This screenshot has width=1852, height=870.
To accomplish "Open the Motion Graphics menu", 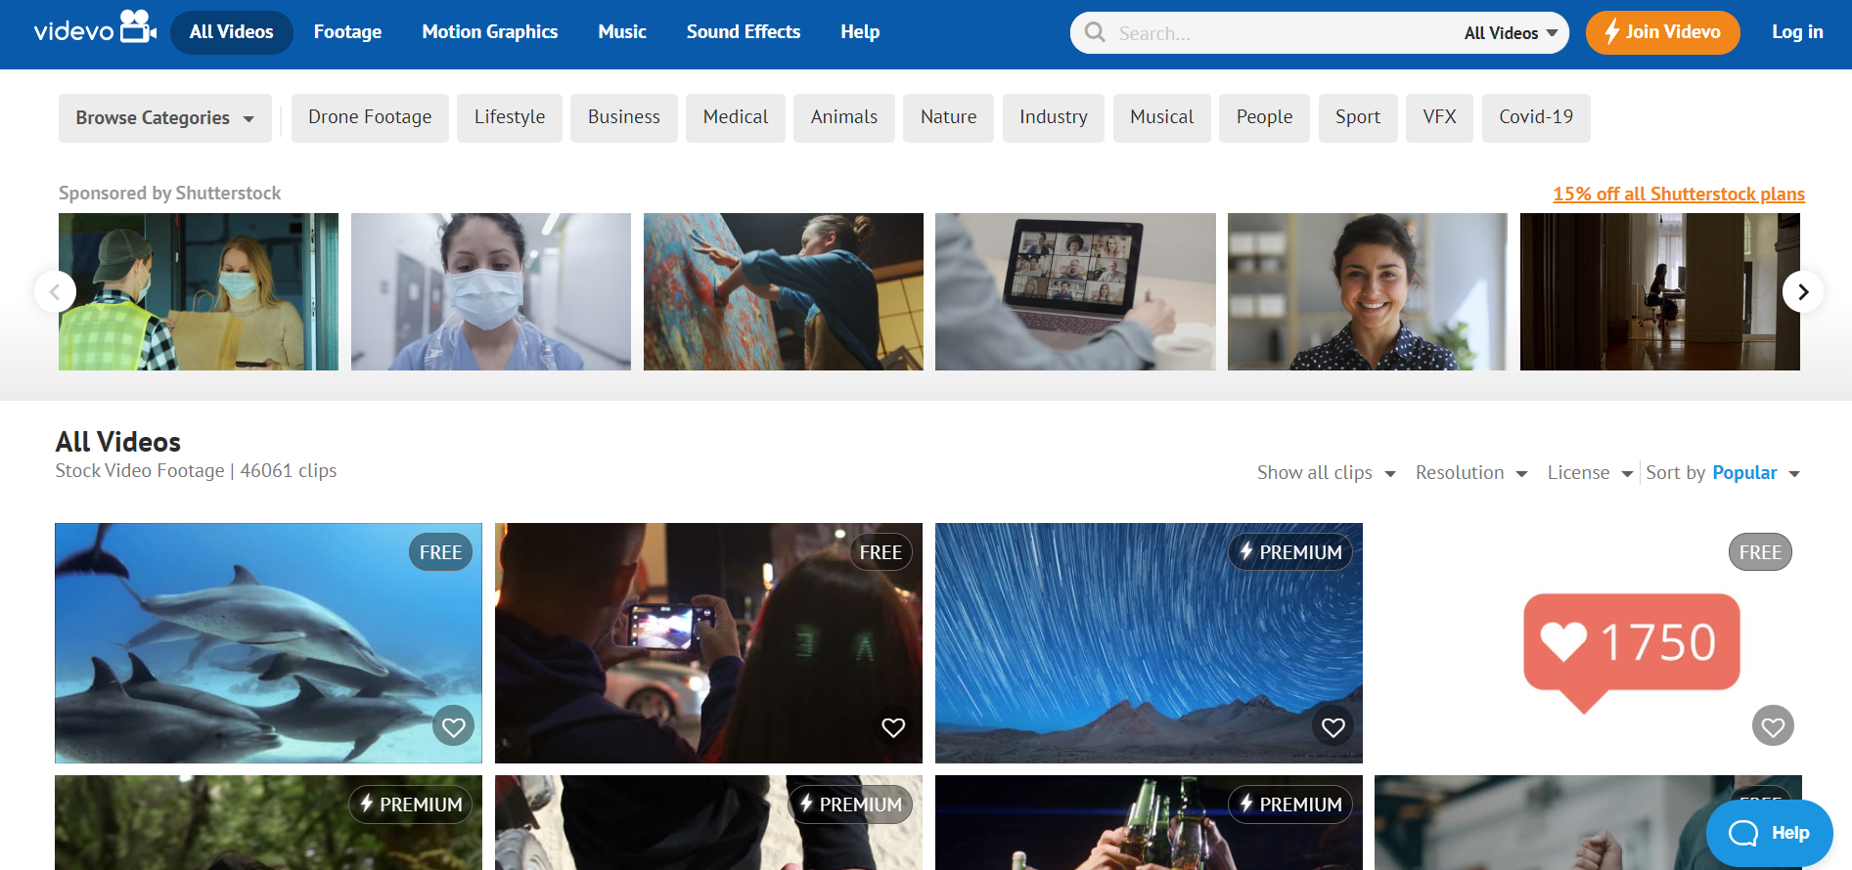I will pyautogui.click(x=490, y=32).
